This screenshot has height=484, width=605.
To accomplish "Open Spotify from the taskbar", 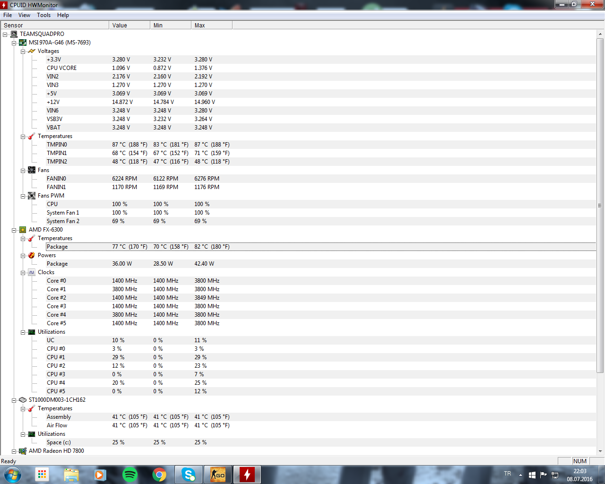I will coord(130,475).
